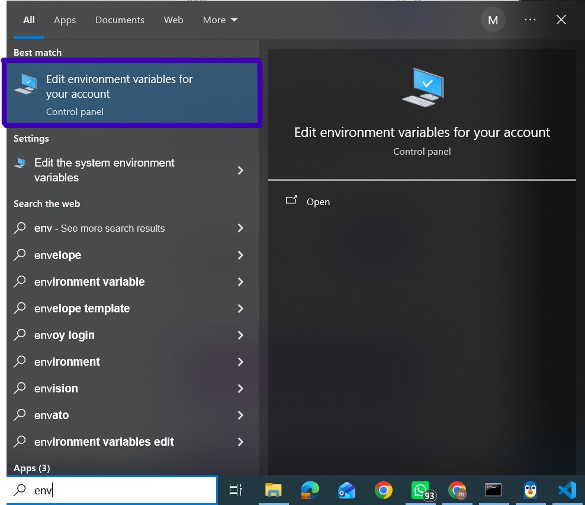Image resolution: width=585 pixels, height=505 pixels.
Task: Expand the More filter dropdown
Action: click(220, 20)
